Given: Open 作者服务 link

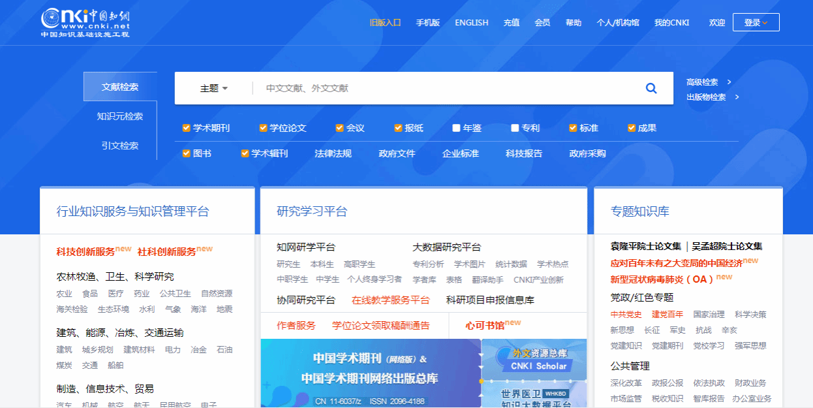Looking at the screenshot, I should click(296, 326).
